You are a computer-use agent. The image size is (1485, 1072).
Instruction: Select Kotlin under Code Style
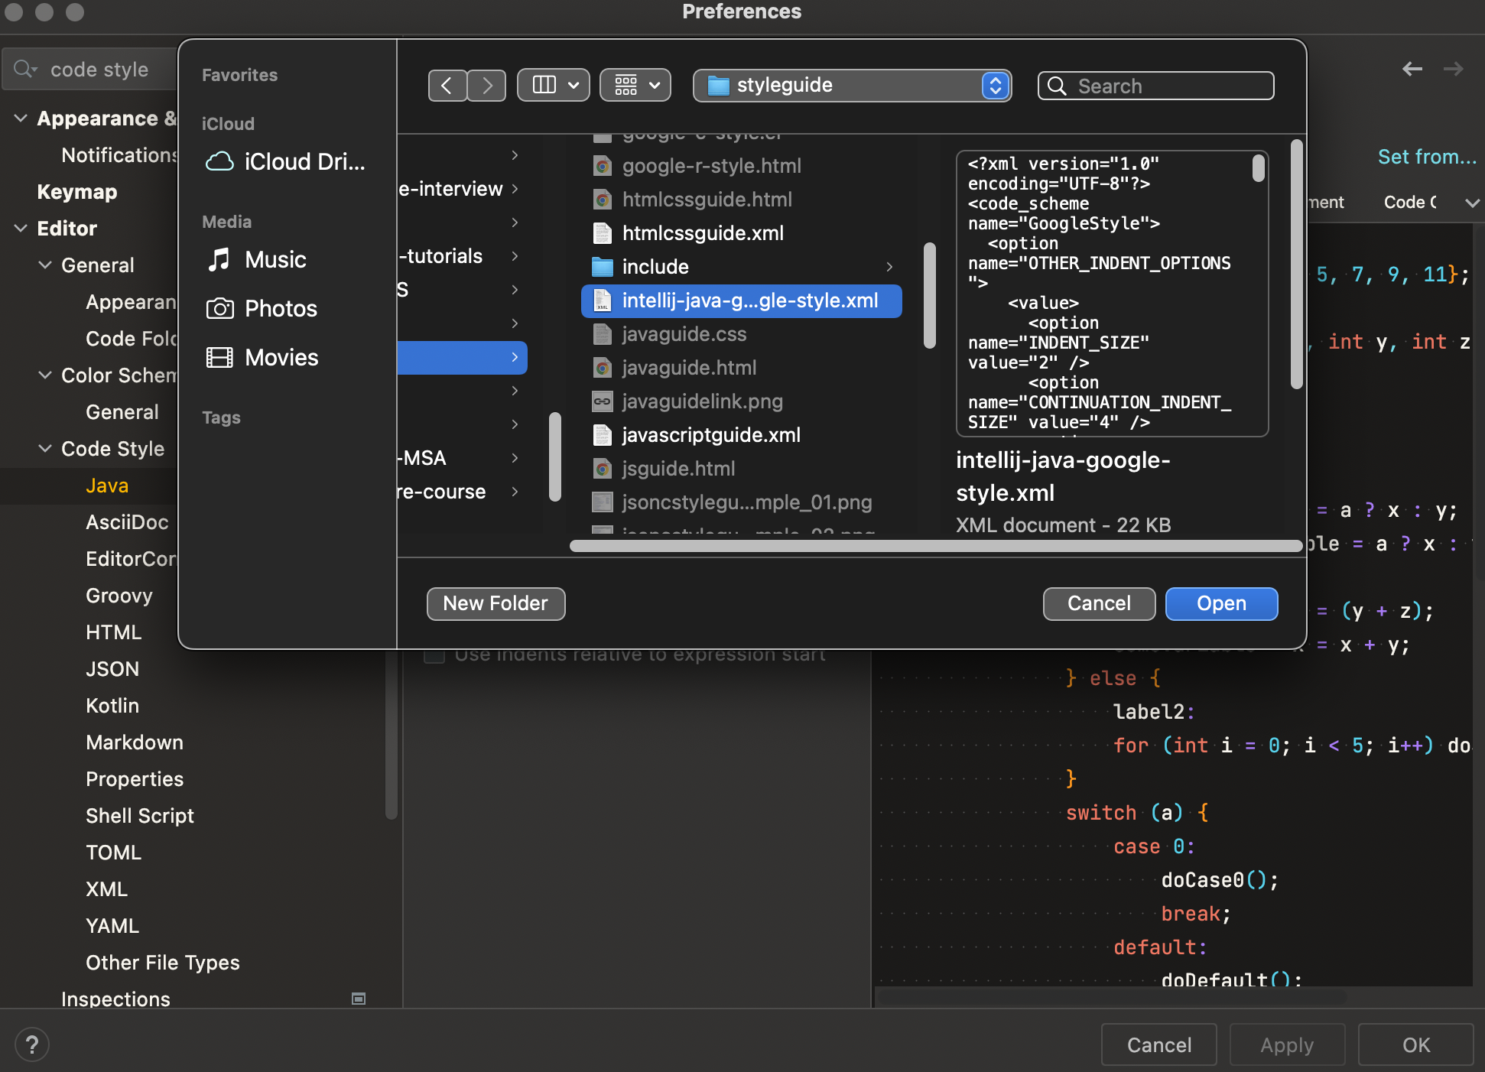(x=112, y=706)
